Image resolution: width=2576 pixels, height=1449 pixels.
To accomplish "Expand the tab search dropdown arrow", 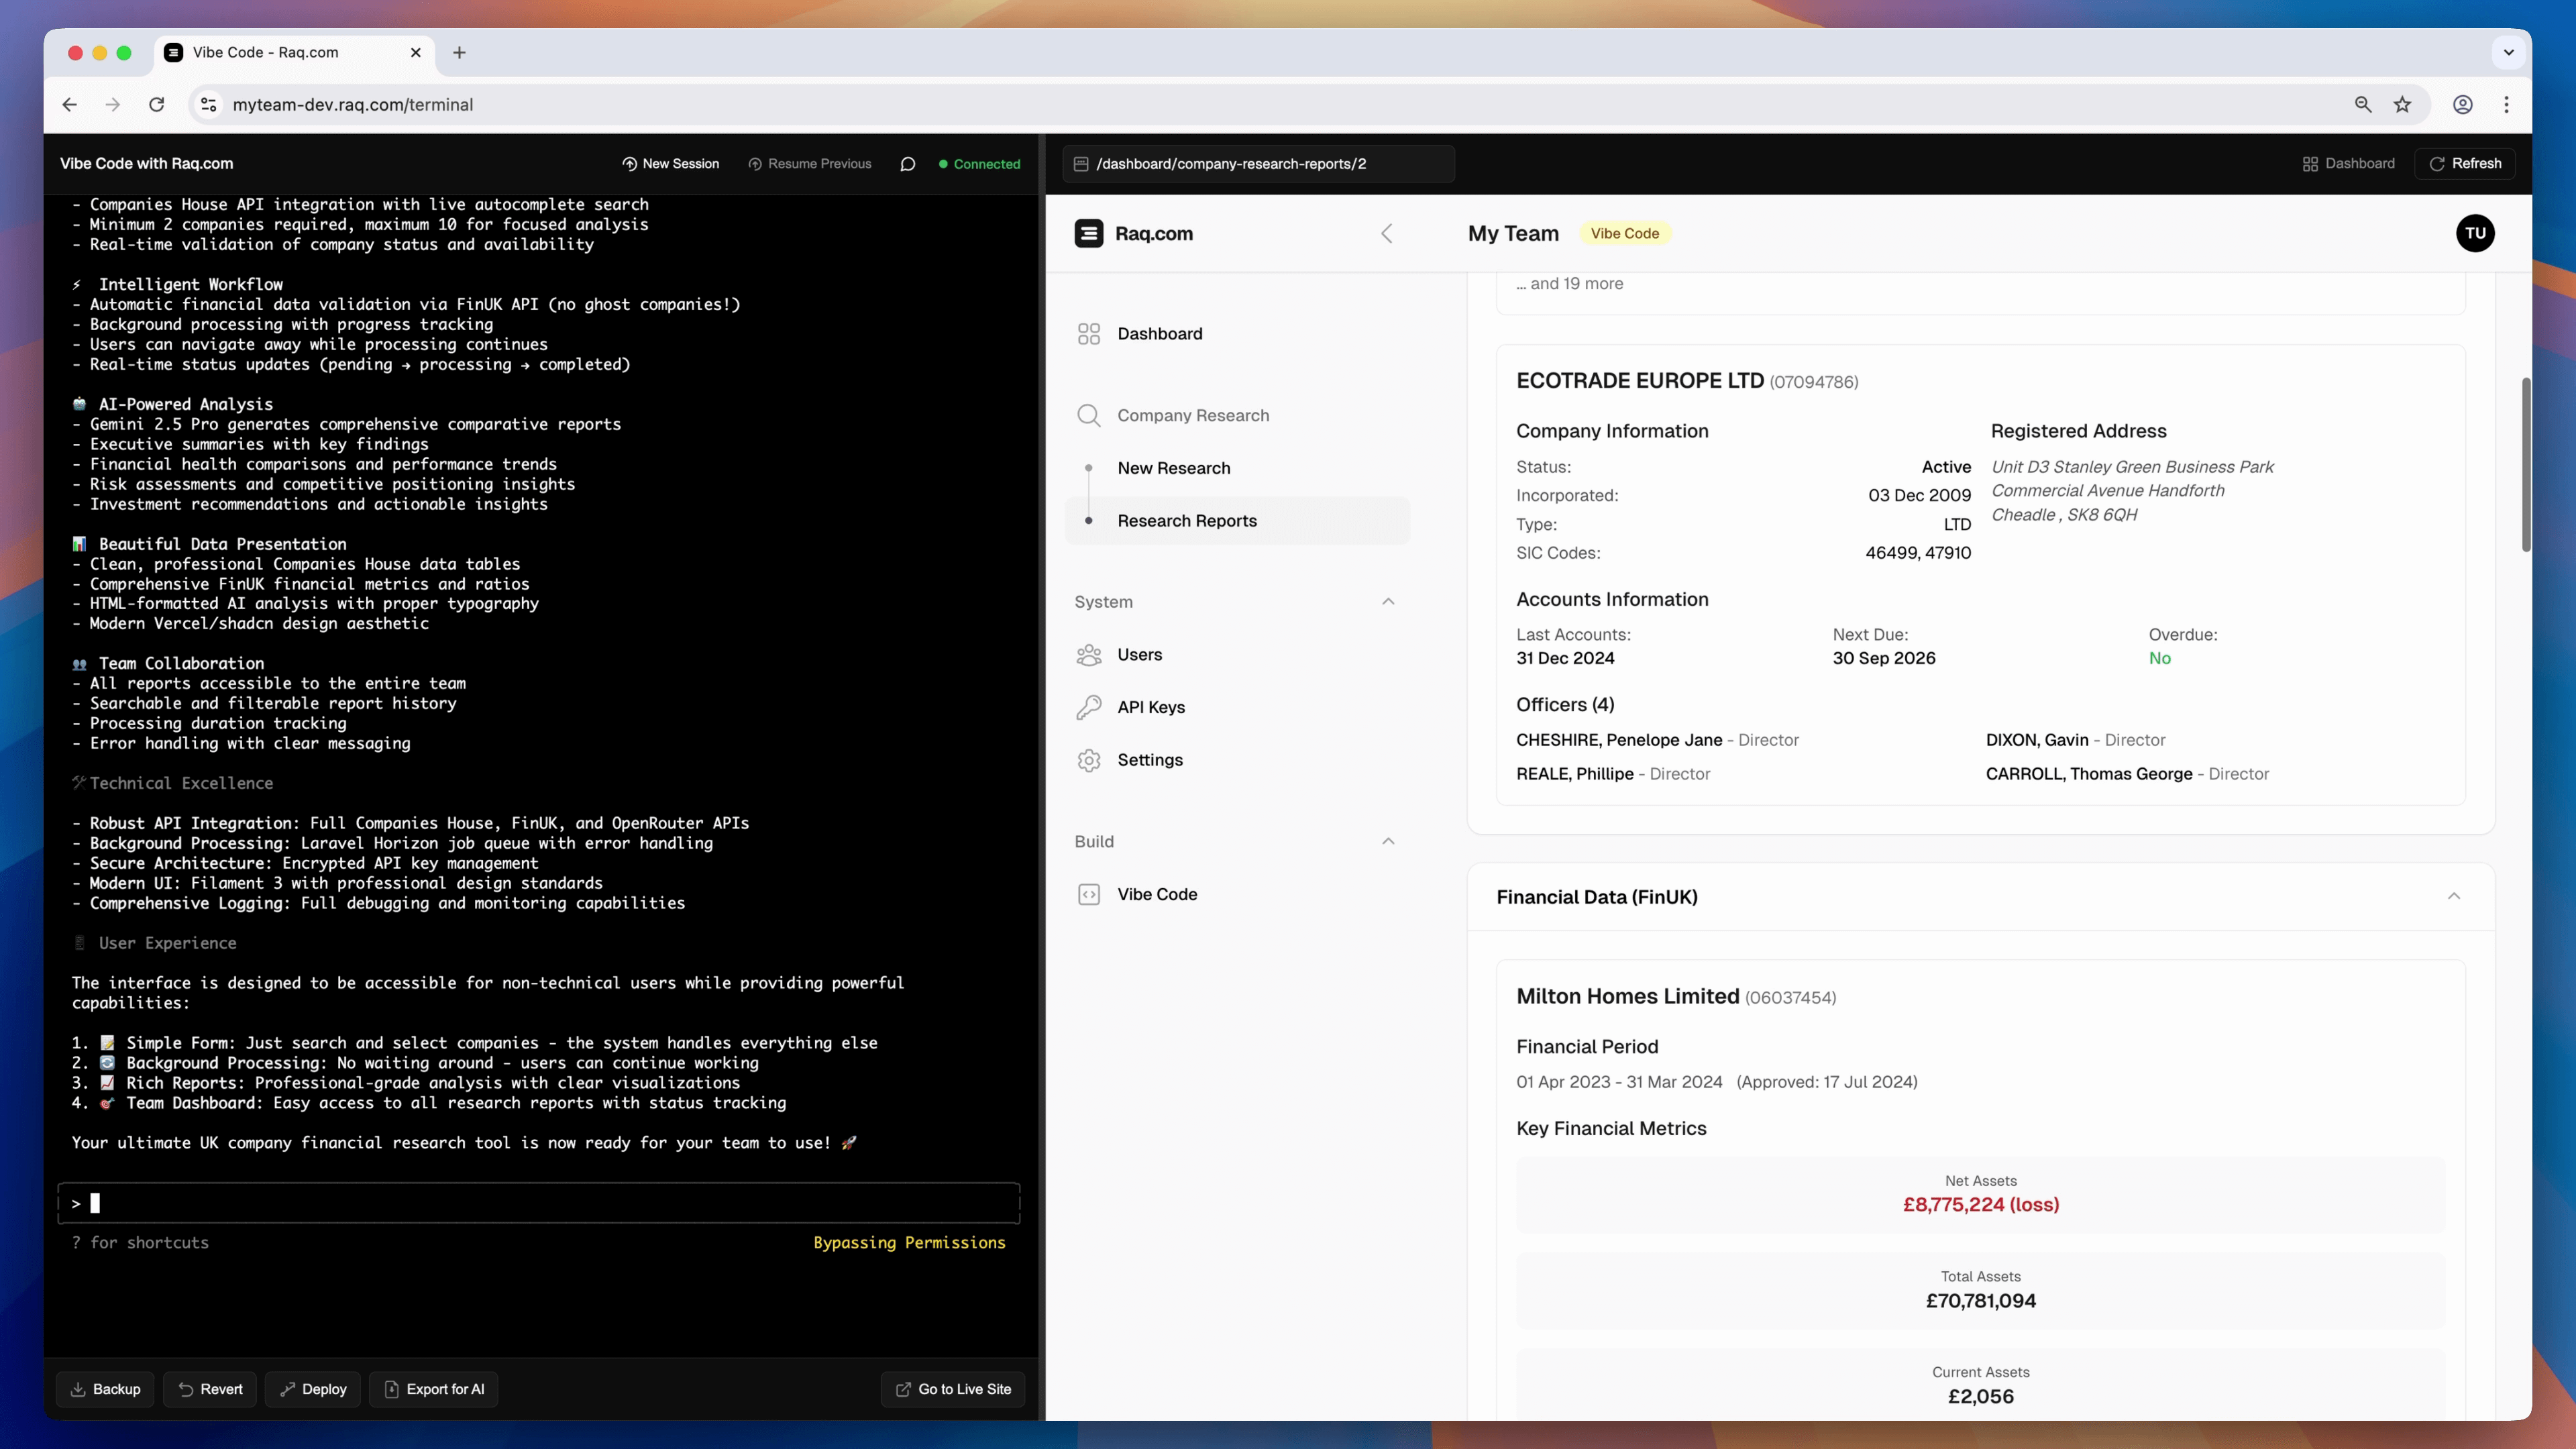I will [x=2508, y=52].
